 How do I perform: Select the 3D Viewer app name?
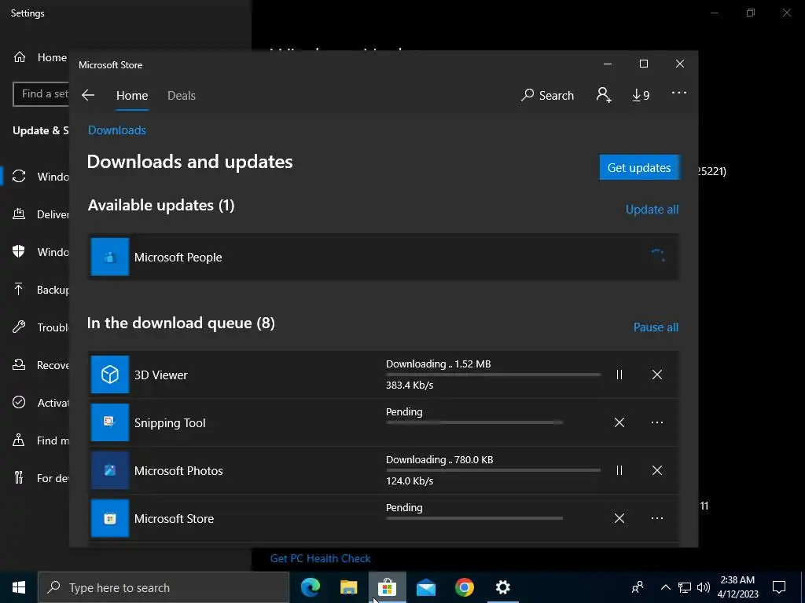pos(160,375)
